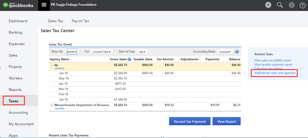Select Taxes in the left sidebar
The width and height of the screenshot is (308, 138).
[14, 101]
